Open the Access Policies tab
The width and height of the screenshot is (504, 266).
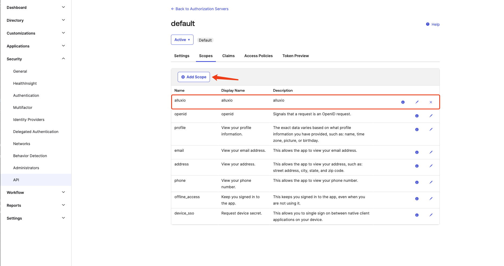point(258,56)
